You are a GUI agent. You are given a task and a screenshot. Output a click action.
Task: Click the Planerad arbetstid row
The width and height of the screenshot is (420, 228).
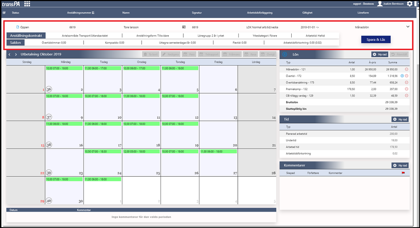(x=345, y=133)
